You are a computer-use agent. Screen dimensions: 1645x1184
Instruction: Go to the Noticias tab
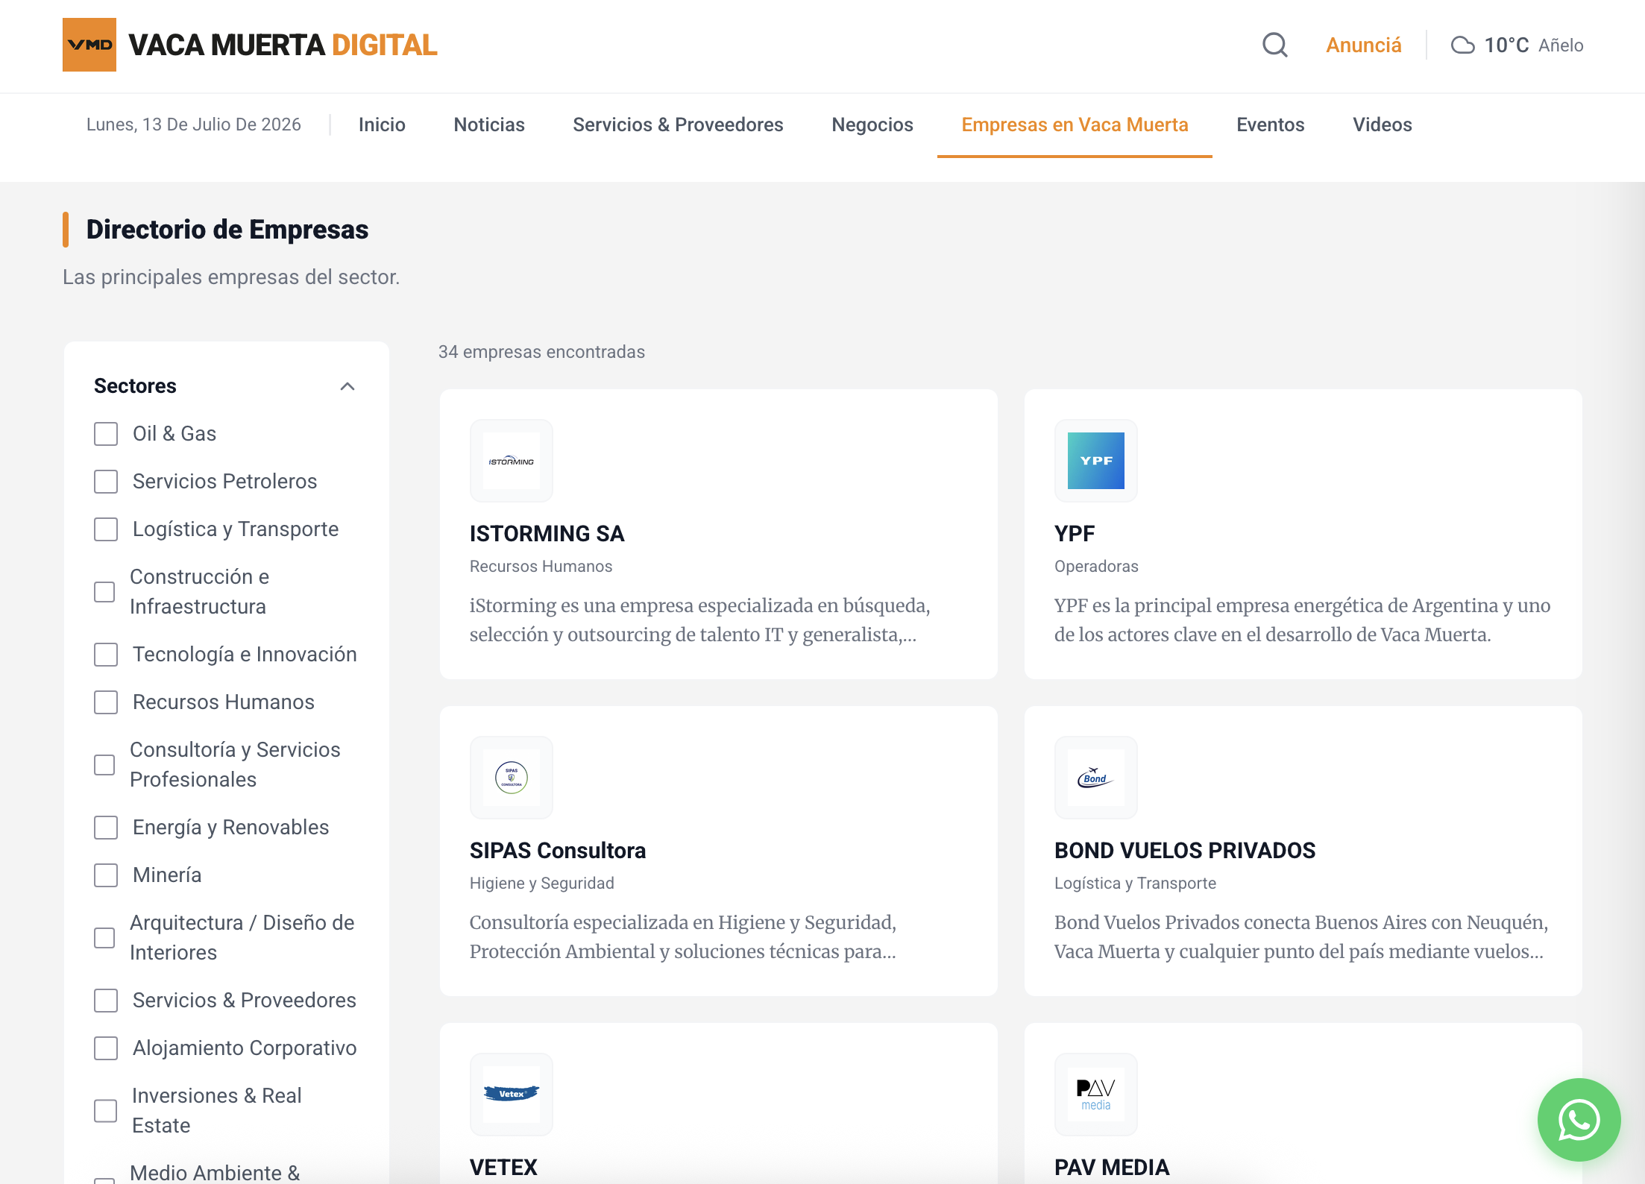489,125
